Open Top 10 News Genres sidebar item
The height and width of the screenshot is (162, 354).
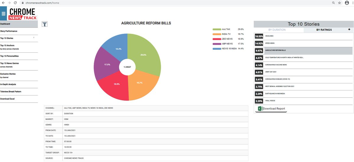(x=19, y=65)
